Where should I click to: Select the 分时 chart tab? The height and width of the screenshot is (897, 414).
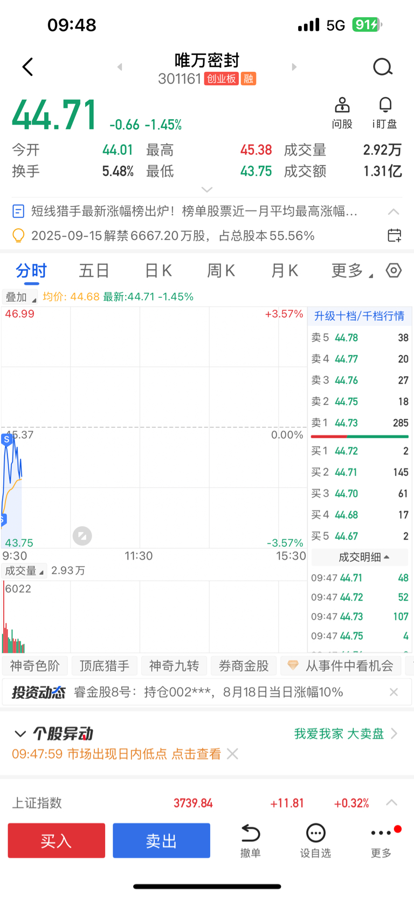pyautogui.click(x=31, y=270)
